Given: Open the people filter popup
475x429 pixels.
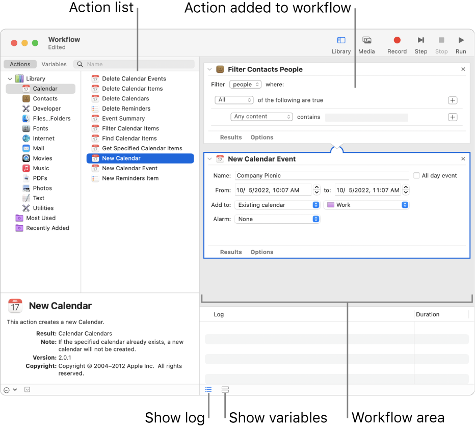Looking at the screenshot, I should (x=247, y=85).
